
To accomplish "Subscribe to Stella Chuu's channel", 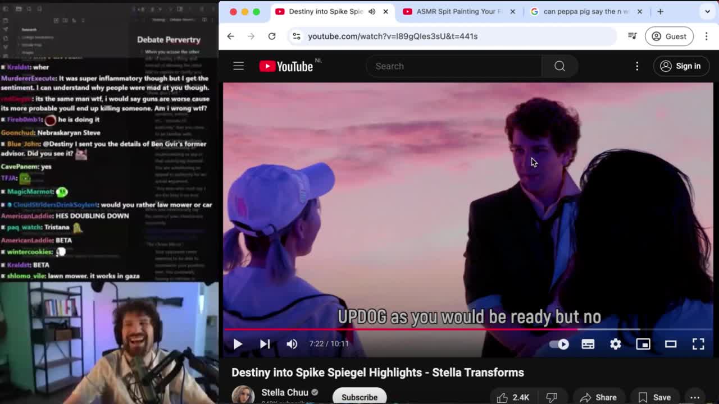I will coord(359,396).
